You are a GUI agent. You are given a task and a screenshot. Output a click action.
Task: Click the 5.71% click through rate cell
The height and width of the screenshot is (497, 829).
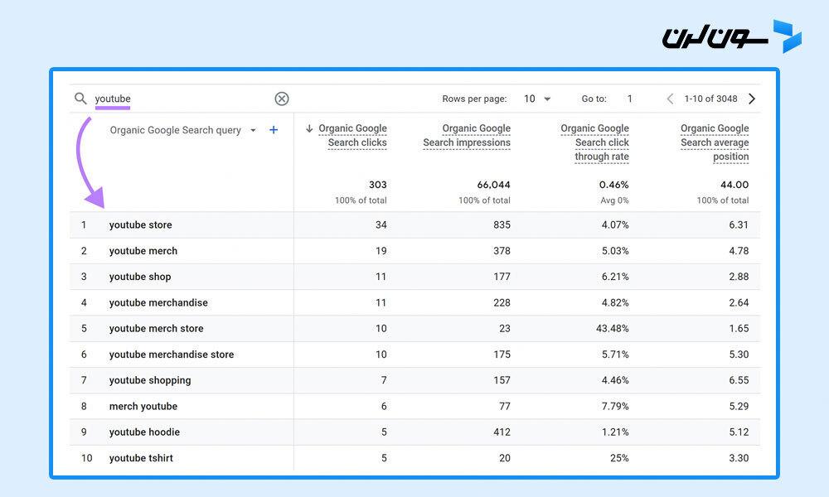click(615, 355)
